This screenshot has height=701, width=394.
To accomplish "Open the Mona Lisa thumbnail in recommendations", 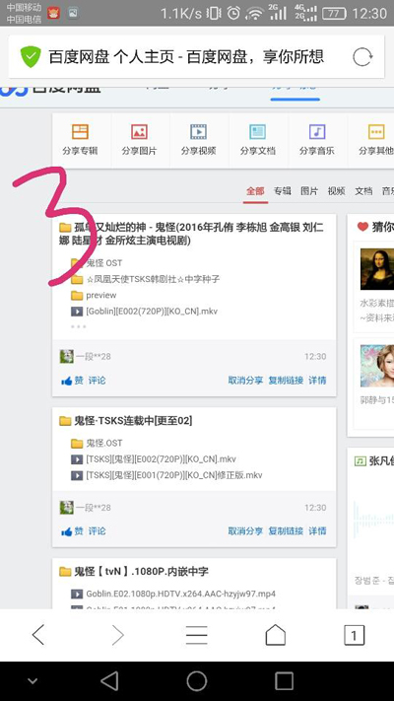I will [x=377, y=269].
